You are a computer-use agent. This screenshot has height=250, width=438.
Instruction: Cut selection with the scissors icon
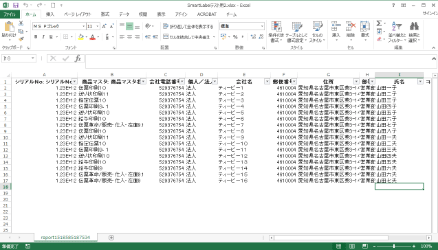(21, 24)
